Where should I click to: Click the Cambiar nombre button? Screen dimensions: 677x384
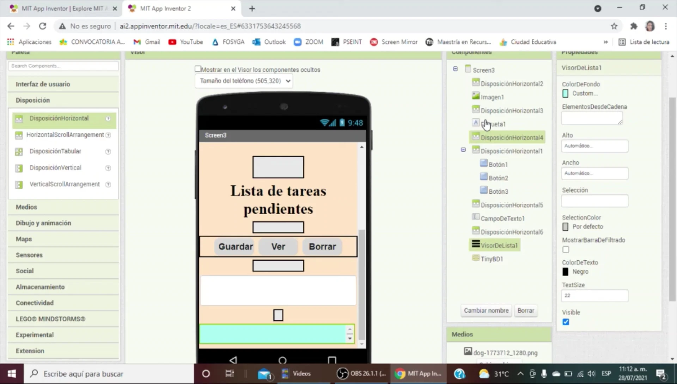click(x=486, y=310)
